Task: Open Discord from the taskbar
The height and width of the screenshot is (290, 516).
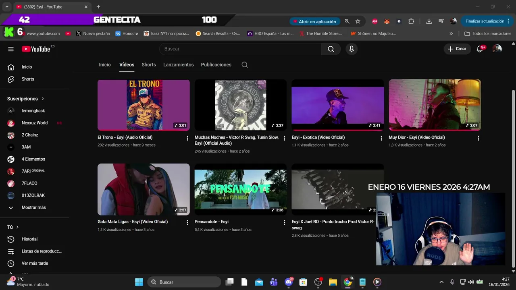Action: pyautogui.click(x=289, y=282)
